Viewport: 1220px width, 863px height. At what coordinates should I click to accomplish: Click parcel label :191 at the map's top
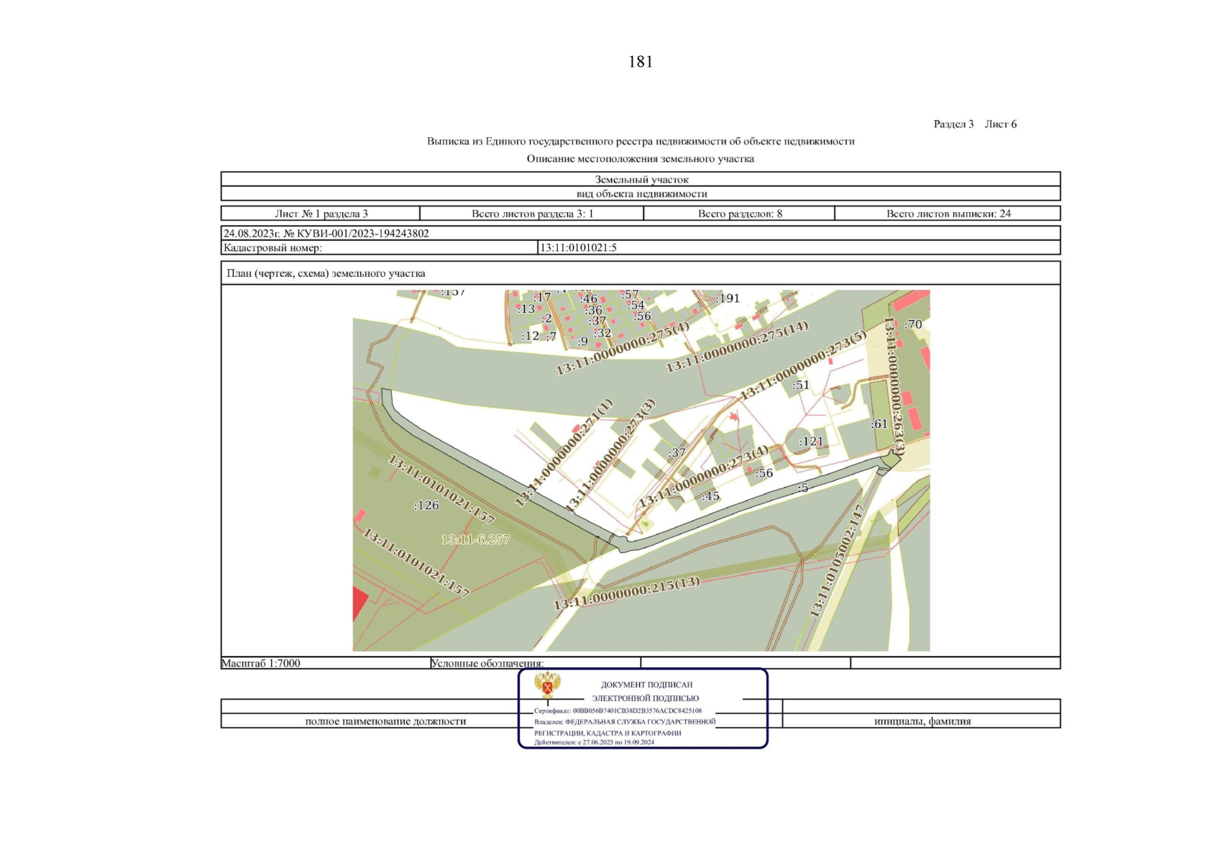[728, 298]
